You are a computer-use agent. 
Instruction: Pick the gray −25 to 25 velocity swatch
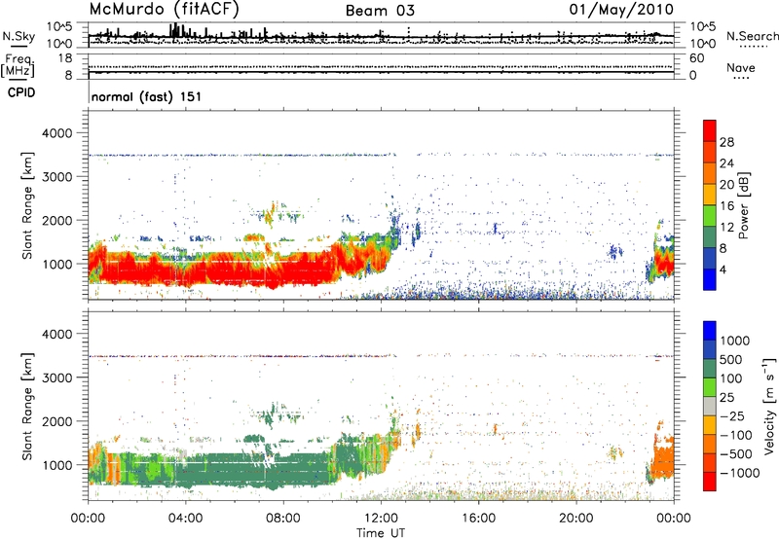pyautogui.click(x=710, y=406)
